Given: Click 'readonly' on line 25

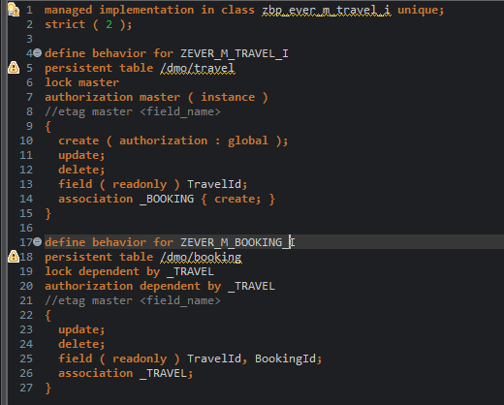Looking at the screenshot, I should coord(140,358).
